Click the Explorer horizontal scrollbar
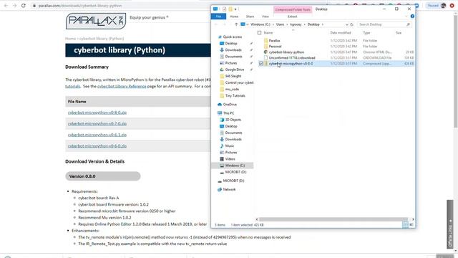 point(333,219)
